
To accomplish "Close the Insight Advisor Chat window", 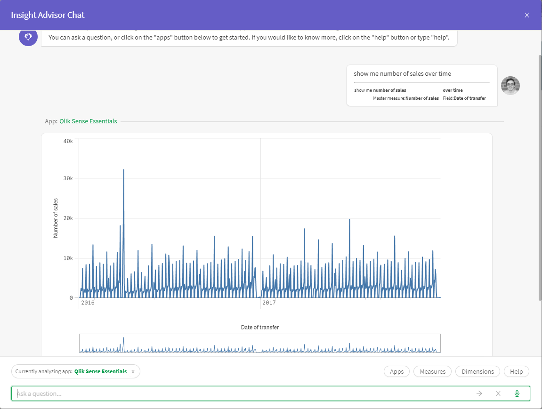I will [526, 15].
